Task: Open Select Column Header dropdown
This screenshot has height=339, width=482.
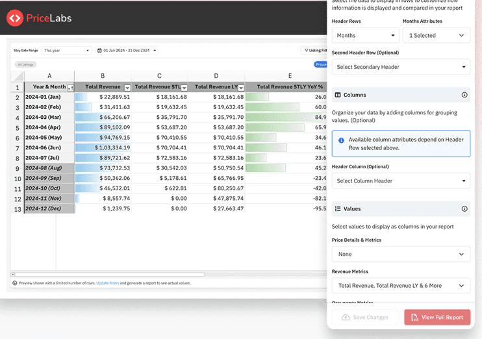Action: (401, 181)
